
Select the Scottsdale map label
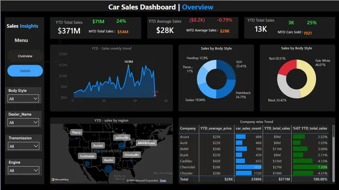(x=87, y=156)
